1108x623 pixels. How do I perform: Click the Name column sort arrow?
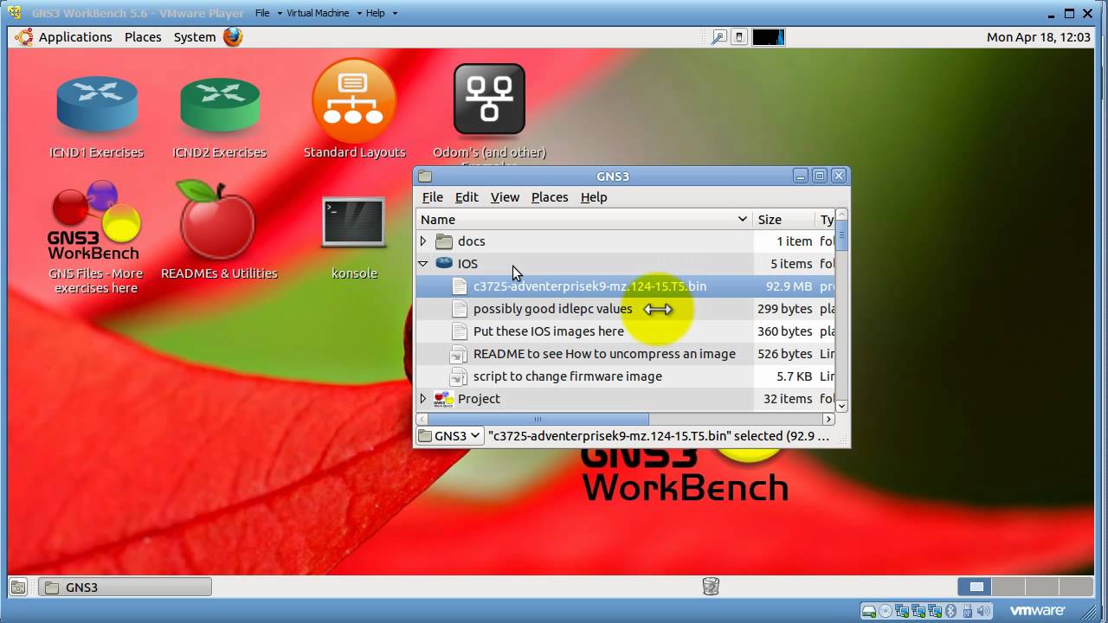click(742, 220)
